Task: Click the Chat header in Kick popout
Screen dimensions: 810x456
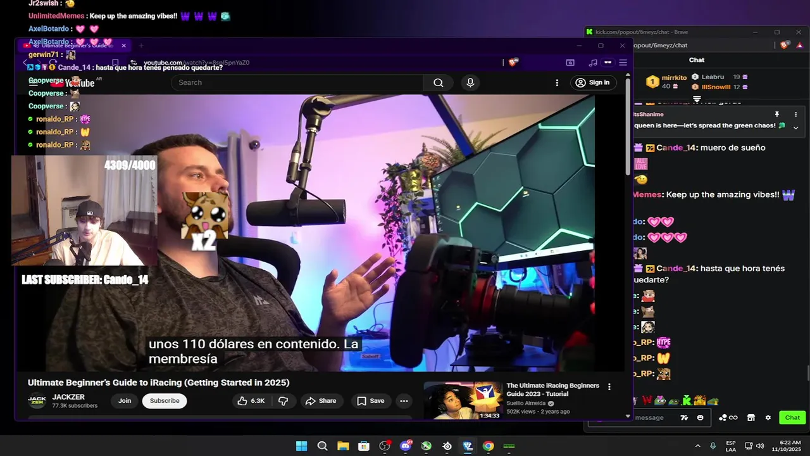Action: [x=697, y=60]
